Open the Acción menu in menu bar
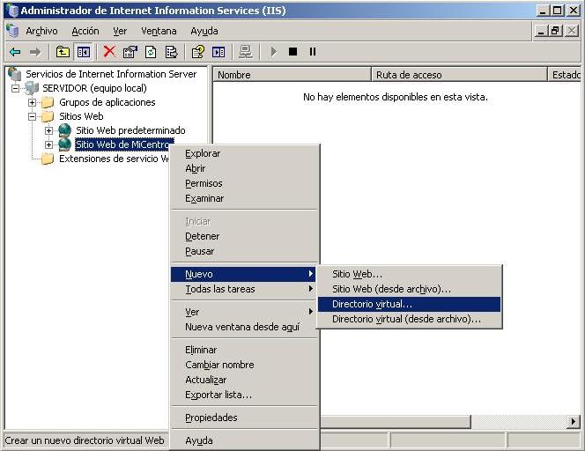This screenshot has height=451, width=585. coord(85,31)
